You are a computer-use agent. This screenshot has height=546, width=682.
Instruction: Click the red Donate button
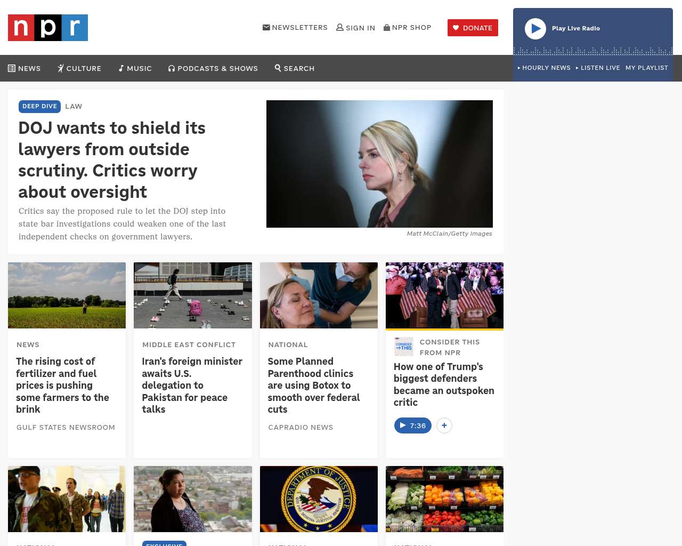[473, 28]
